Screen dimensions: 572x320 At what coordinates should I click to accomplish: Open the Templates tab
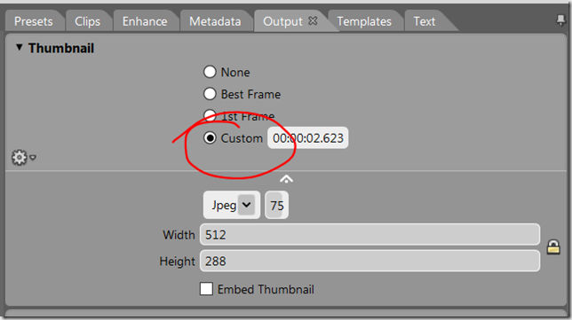click(364, 21)
